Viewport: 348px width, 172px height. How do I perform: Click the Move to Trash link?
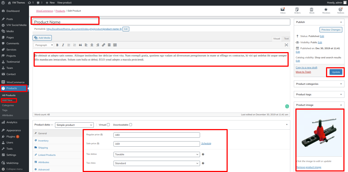click(x=303, y=72)
